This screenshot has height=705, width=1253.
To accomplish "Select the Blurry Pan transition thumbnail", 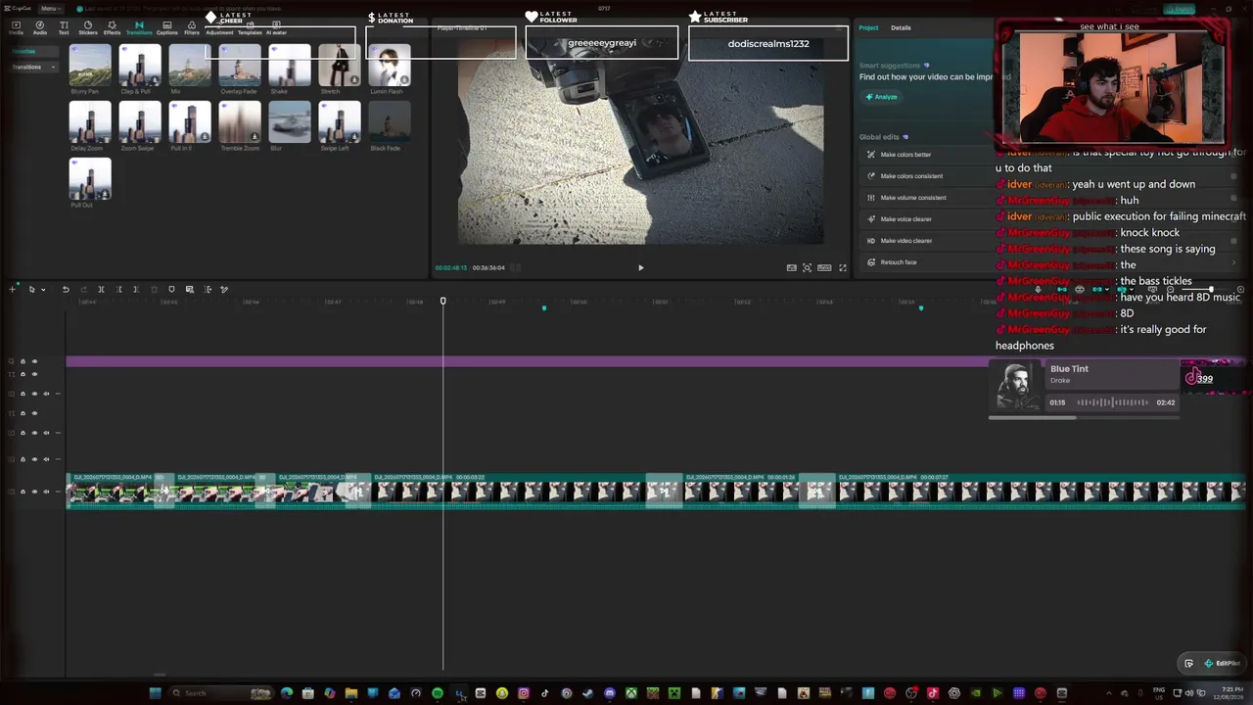I will pyautogui.click(x=90, y=66).
